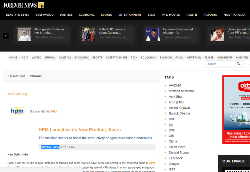Click the NewsVoir-png link
250x172 pixels.
17,94
